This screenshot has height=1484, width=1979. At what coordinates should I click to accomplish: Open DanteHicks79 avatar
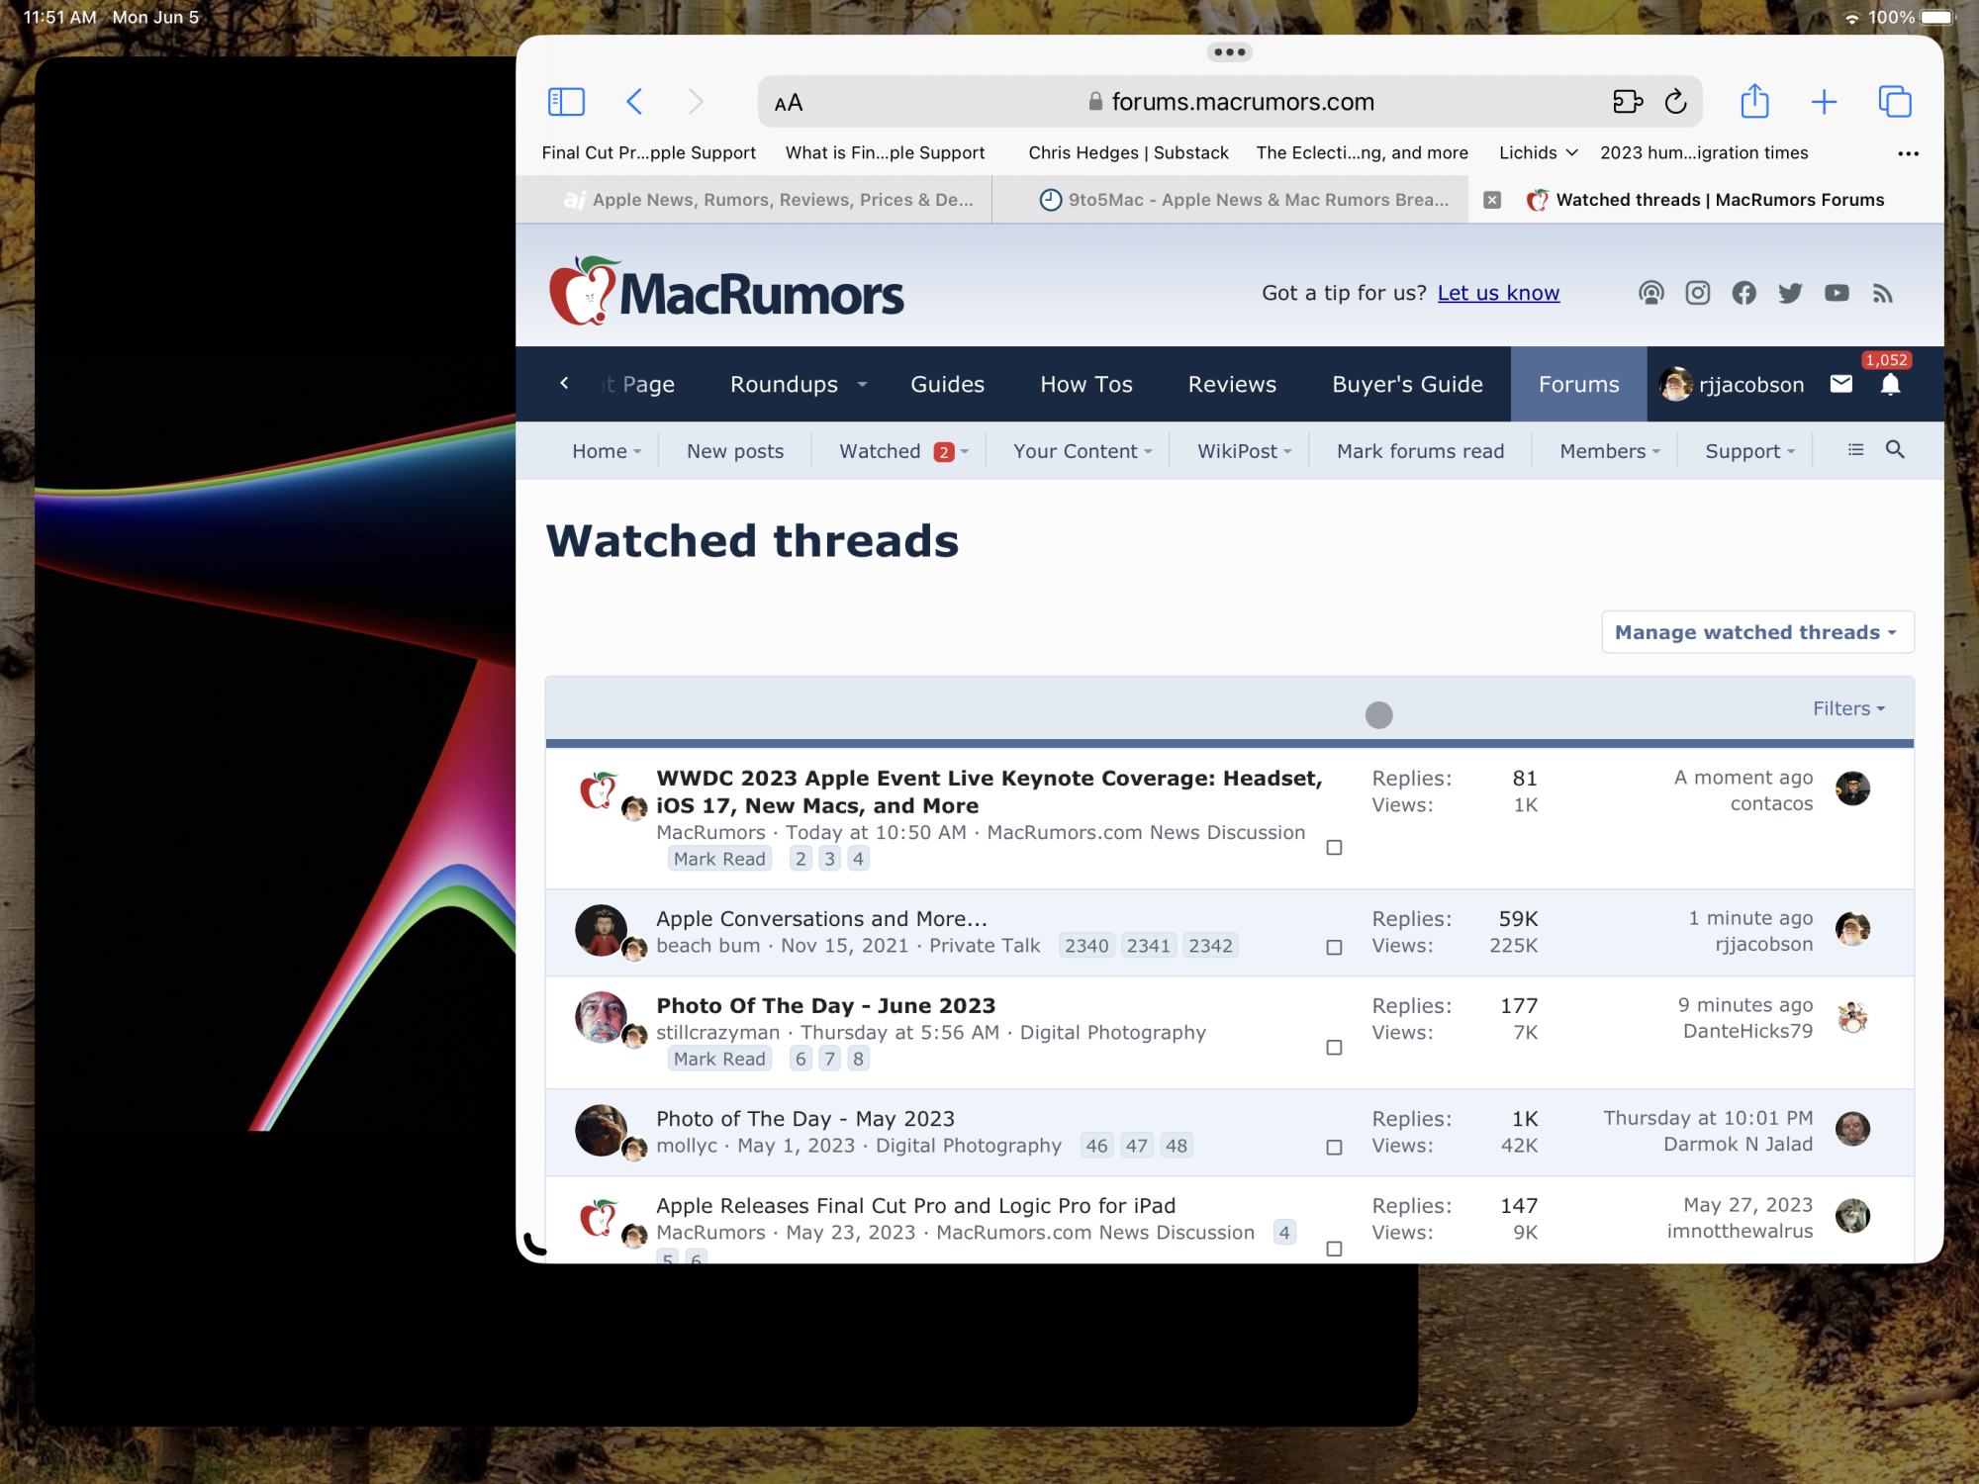[1852, 1017]
